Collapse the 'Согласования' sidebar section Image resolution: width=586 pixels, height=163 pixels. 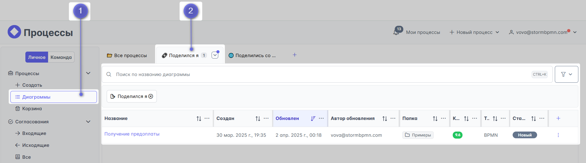[x=88, y=121]
